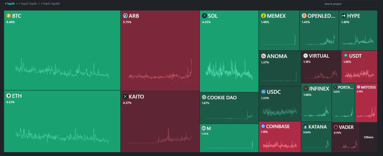Open the COINBASE red sparkline chart
The width and height of the screenshot is (383, 156).
[280, 145]
